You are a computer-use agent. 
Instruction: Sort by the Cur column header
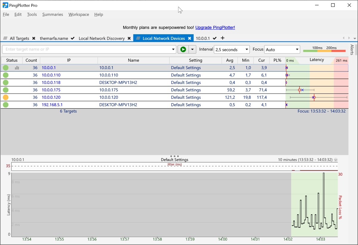[x=262, y=60]
